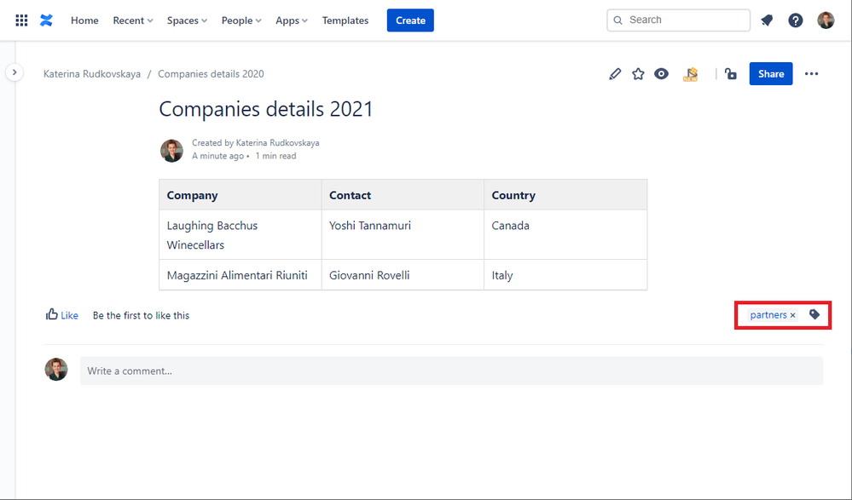Screen dimensions: 852x500
Task: Click the 1 min read text
Action: pos(276,156)
